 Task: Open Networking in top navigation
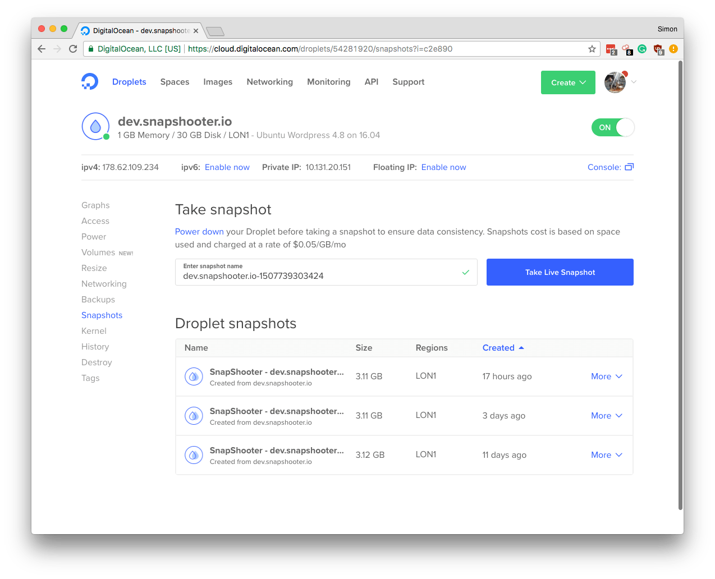[x=270, y=82]
